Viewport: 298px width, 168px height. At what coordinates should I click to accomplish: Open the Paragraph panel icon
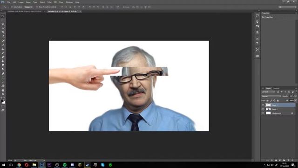(257, 43)
